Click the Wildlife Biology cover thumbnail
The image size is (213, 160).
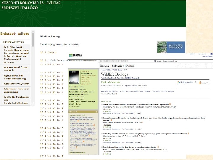(x=74, y=77)
